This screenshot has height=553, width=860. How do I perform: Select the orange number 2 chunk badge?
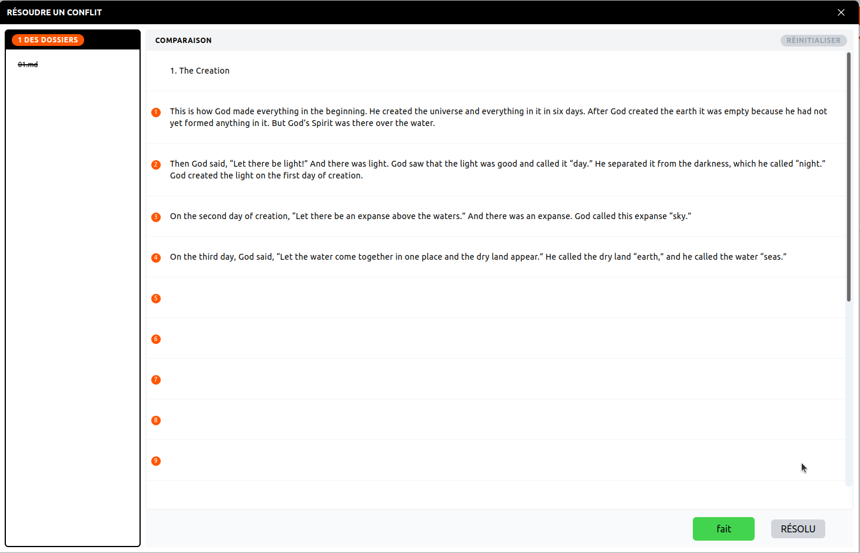coord(156,165)
